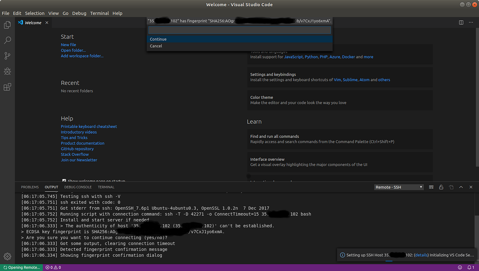Open the Explorer sidebar
479x271 pixels.
coord(7,25)
